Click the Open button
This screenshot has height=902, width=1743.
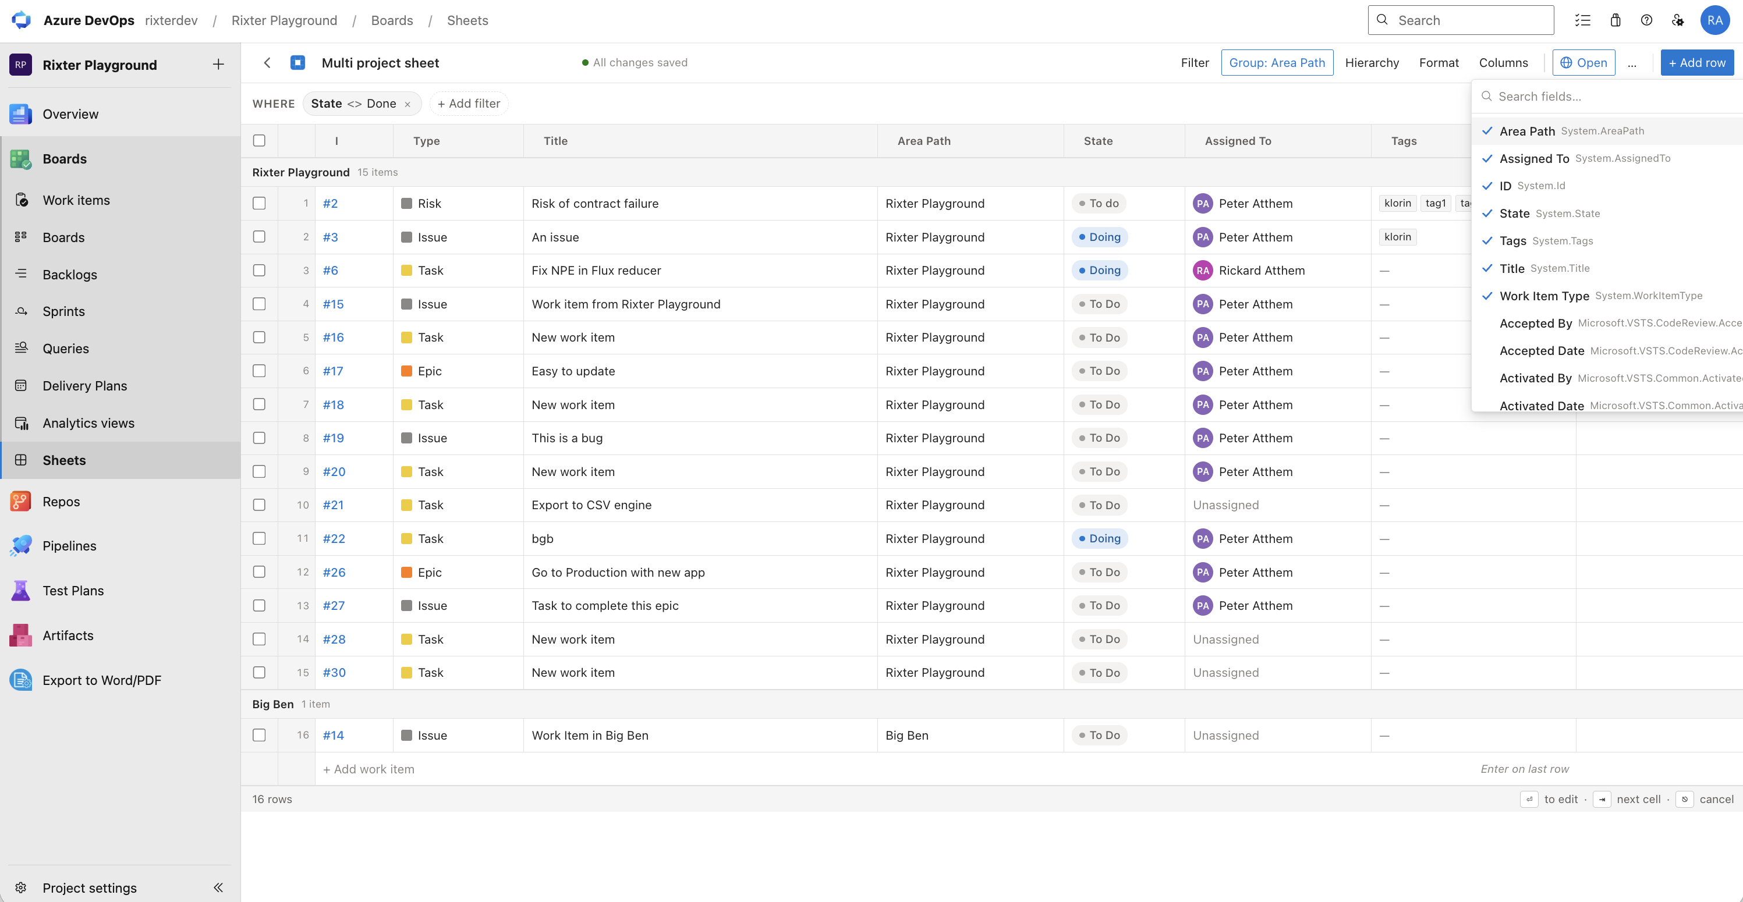[1583, 62]
